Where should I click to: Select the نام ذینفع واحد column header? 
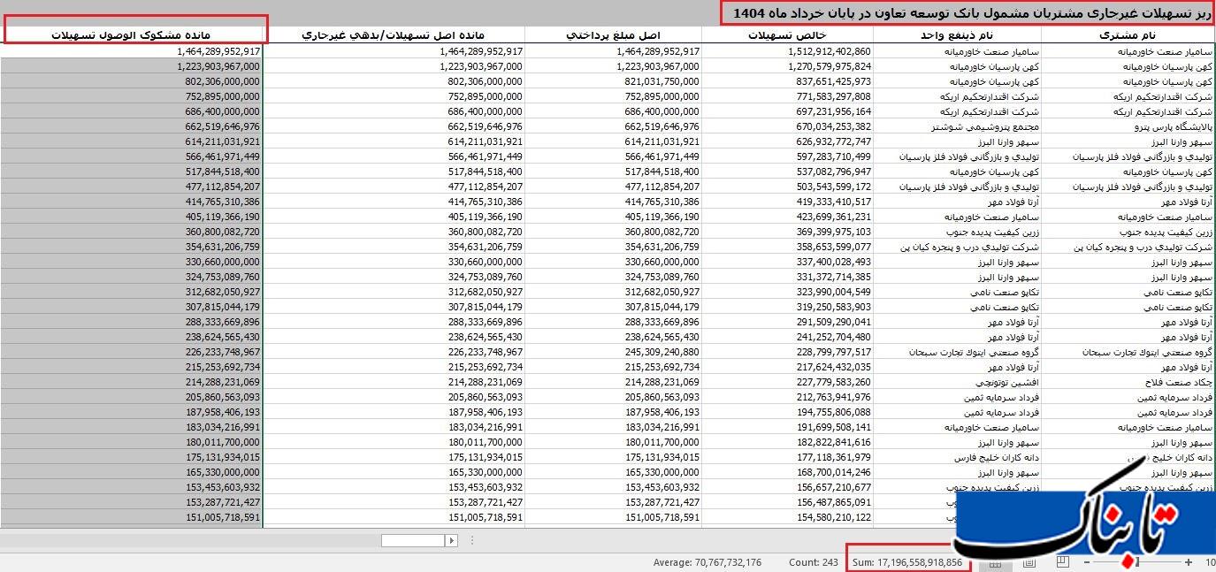(x=958, y=35)
